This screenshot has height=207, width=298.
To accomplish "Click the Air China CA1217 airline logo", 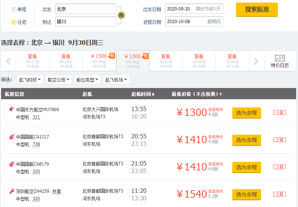I will tap(12, 137).
